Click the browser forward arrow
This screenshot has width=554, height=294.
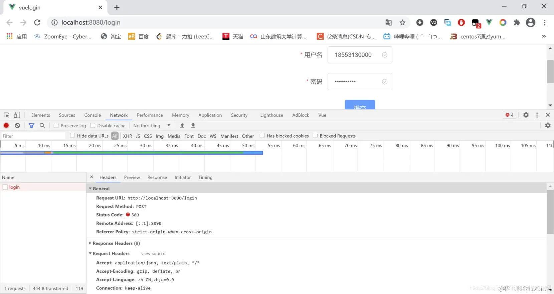23,22
